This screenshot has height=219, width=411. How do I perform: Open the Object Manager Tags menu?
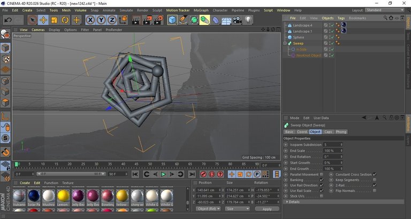pos(341,18)
